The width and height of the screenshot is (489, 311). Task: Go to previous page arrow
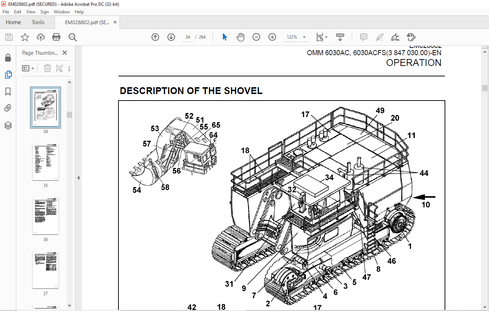click(x=155, y=37)
